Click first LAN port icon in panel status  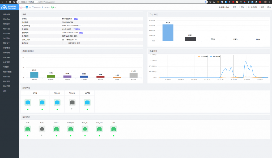click(x=28, y=102)
